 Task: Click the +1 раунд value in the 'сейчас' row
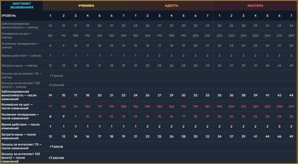[x=56, y=76]
